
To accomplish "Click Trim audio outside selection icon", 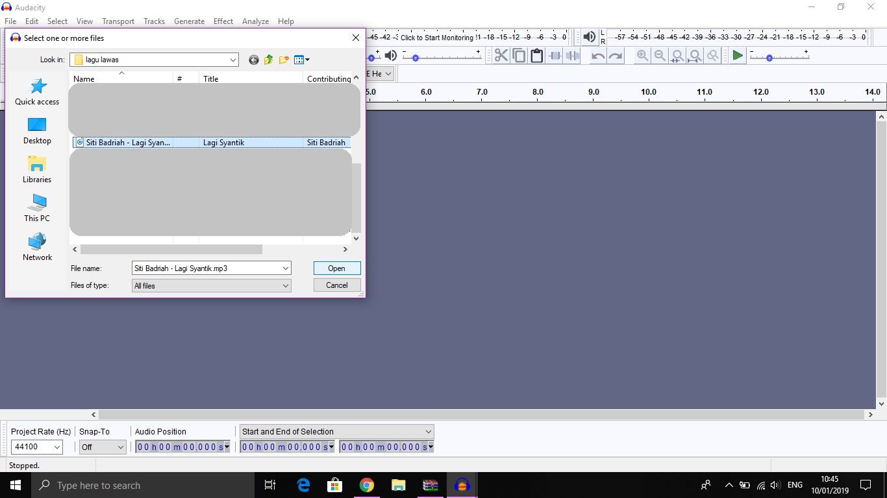I will click(554, 56).
